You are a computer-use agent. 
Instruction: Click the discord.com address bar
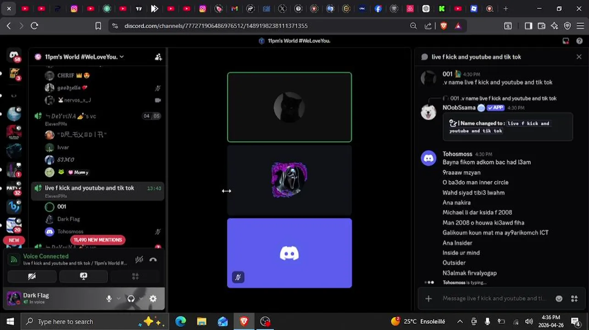point(216,26)
